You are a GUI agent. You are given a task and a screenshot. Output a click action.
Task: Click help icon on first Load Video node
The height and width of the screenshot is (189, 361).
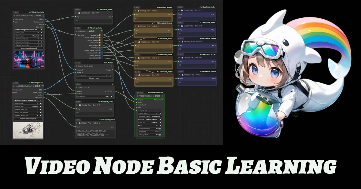[44, 15]
